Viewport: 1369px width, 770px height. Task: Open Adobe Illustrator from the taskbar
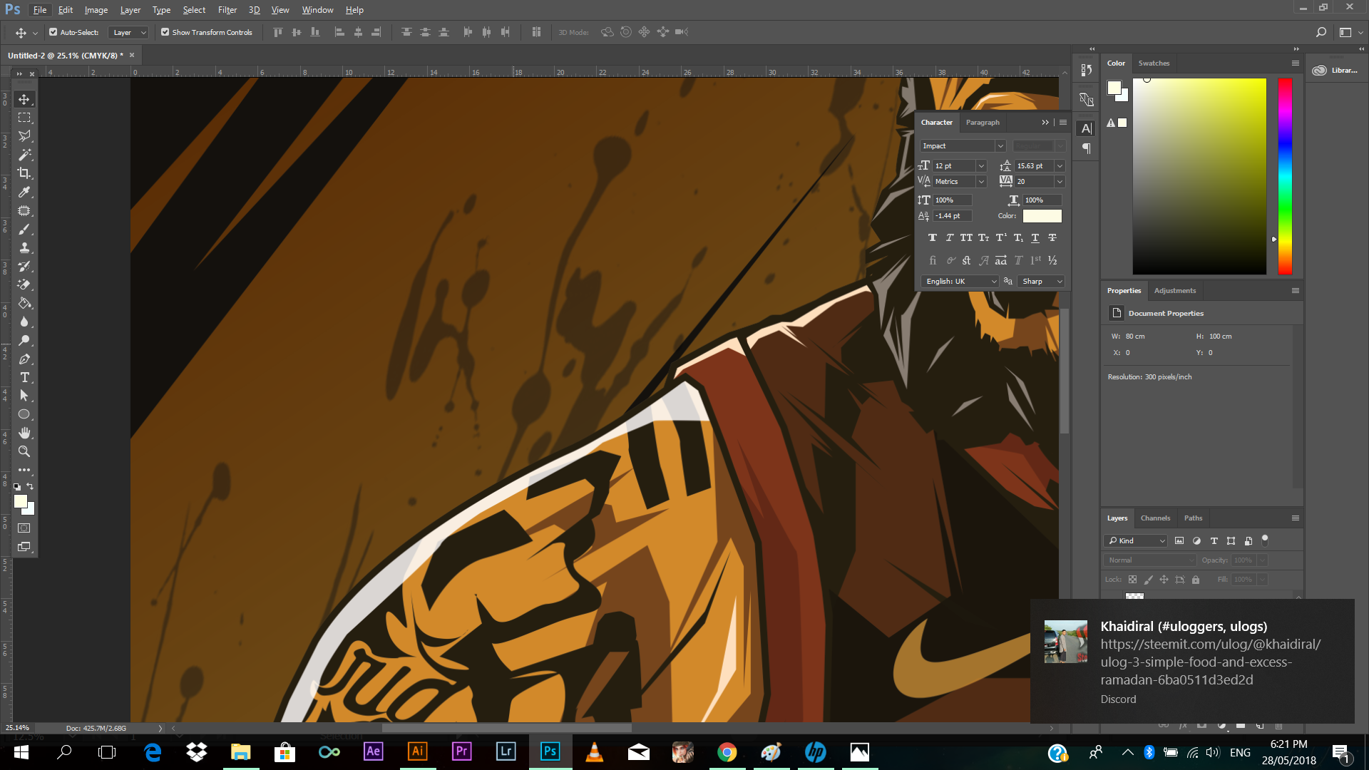click(x=418, y=751)
